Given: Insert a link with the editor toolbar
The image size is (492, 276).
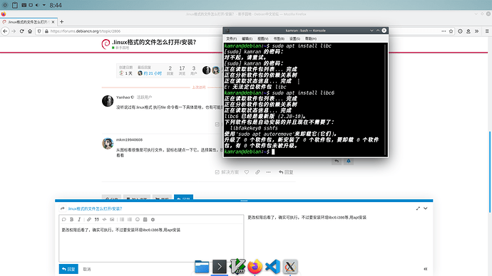Looking at the screenshot, I should point(89,220).
